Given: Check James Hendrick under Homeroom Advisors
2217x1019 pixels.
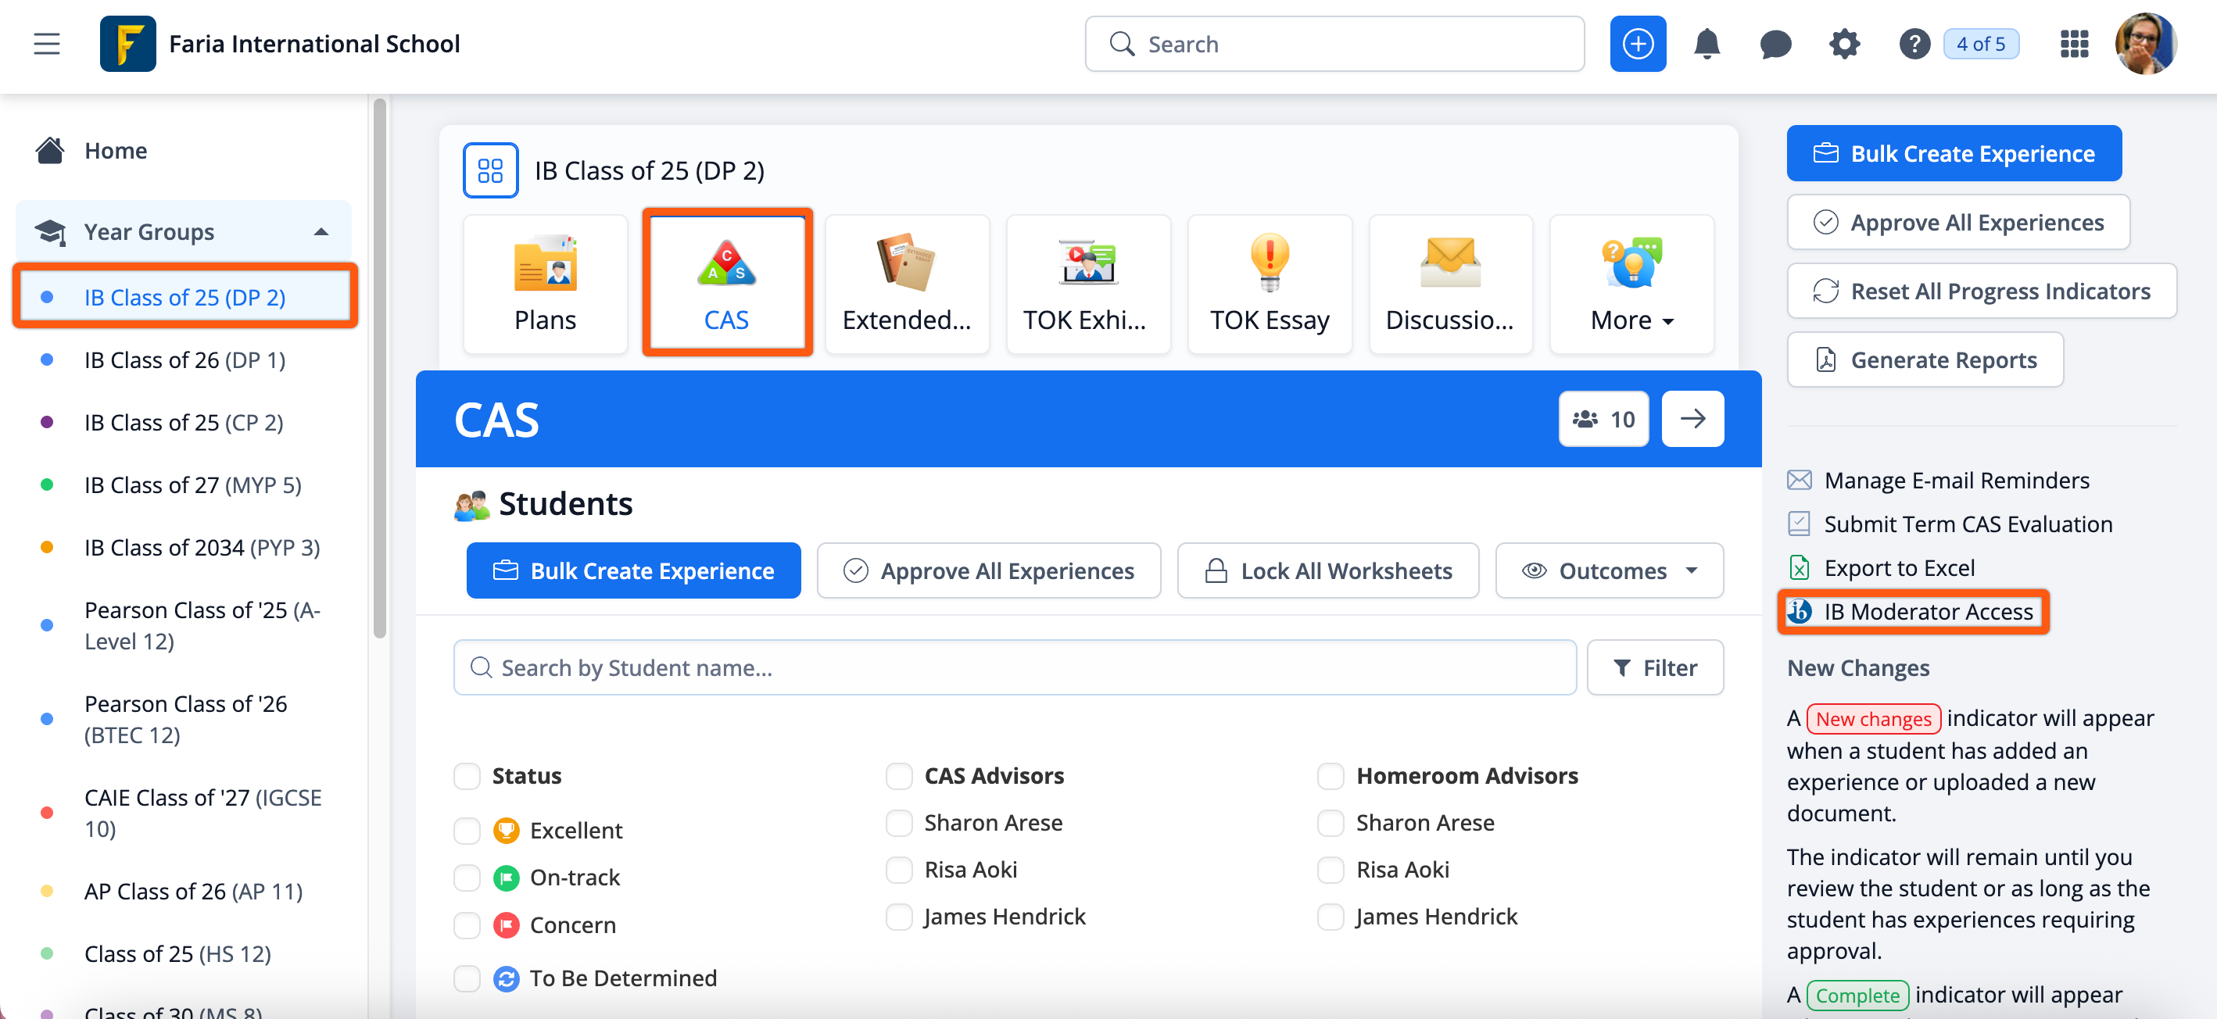Looking at the screenshot, I should tap(1331, 917).
